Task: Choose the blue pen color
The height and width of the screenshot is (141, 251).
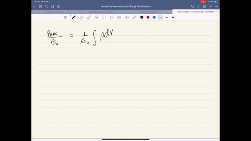Action: 154,17
